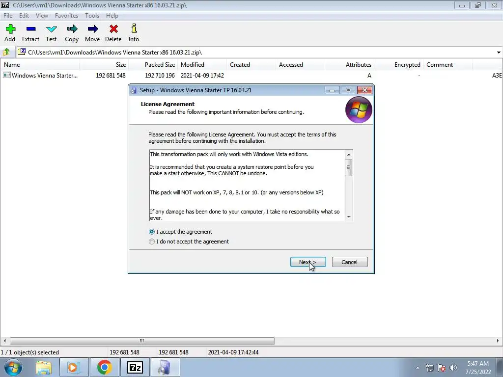Viewport: 503px width, 377px height.
Task: Click the 1 / 1 object(s) selected status
Action: pyautogui.click(x=30, y=352)
